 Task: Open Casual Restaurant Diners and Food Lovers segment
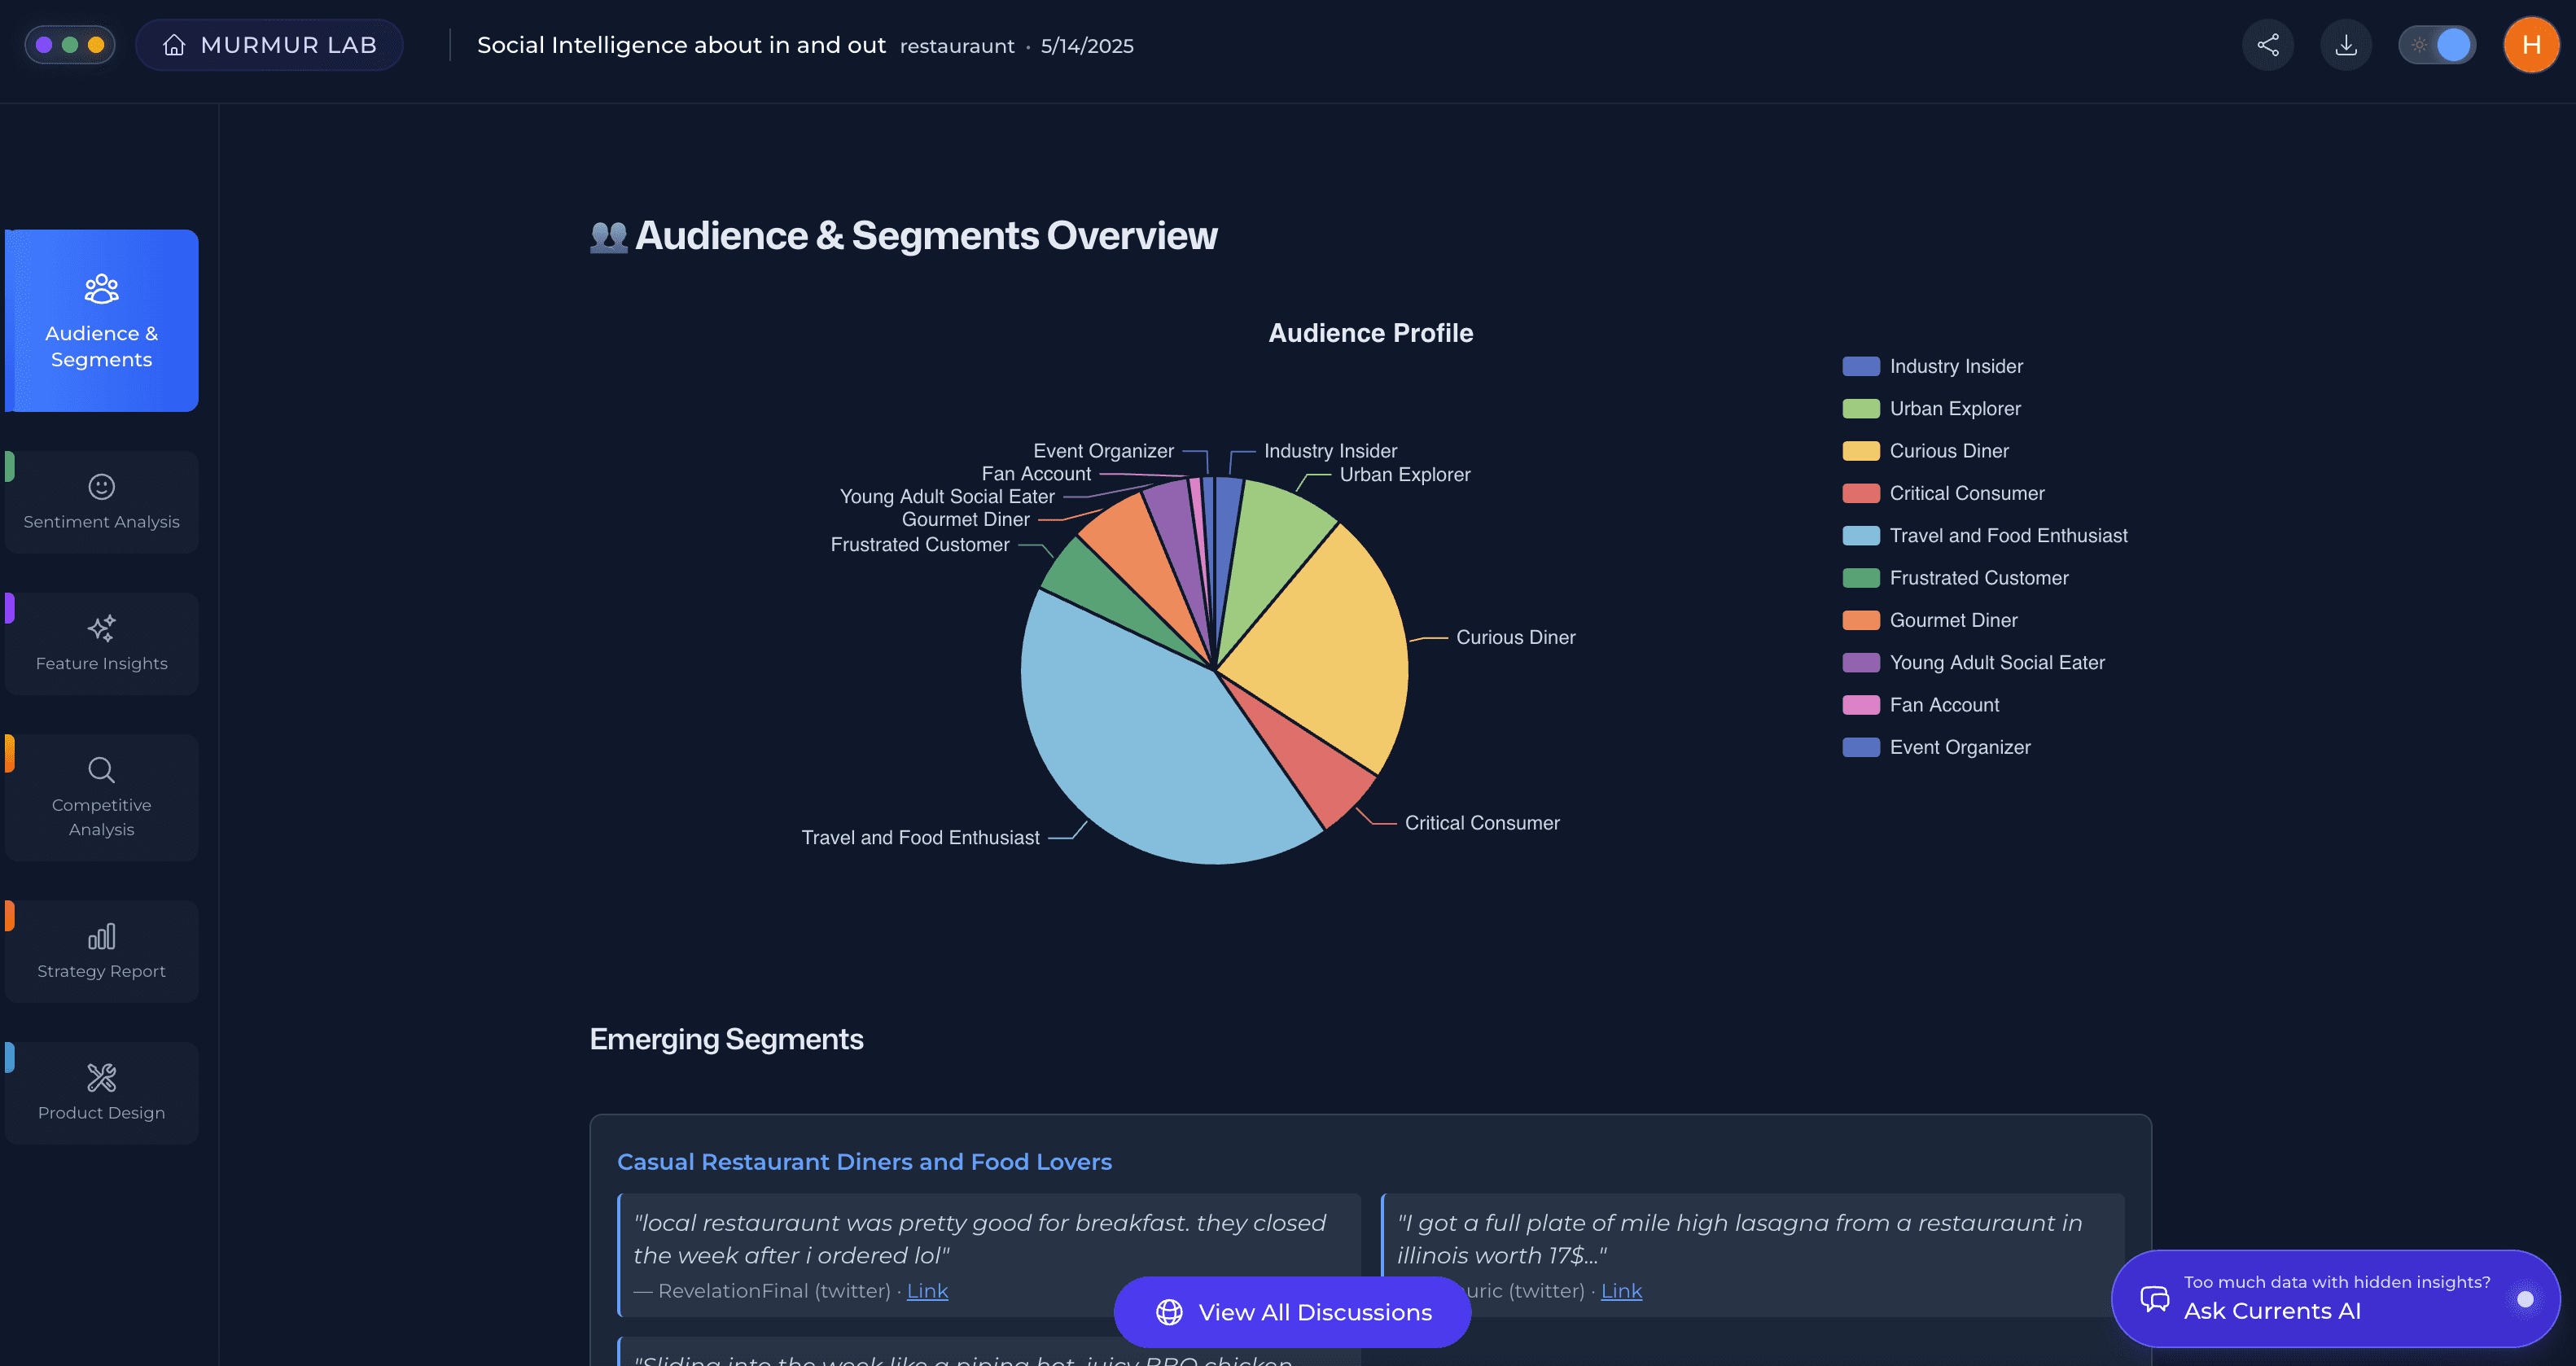tap(864, 1162)
